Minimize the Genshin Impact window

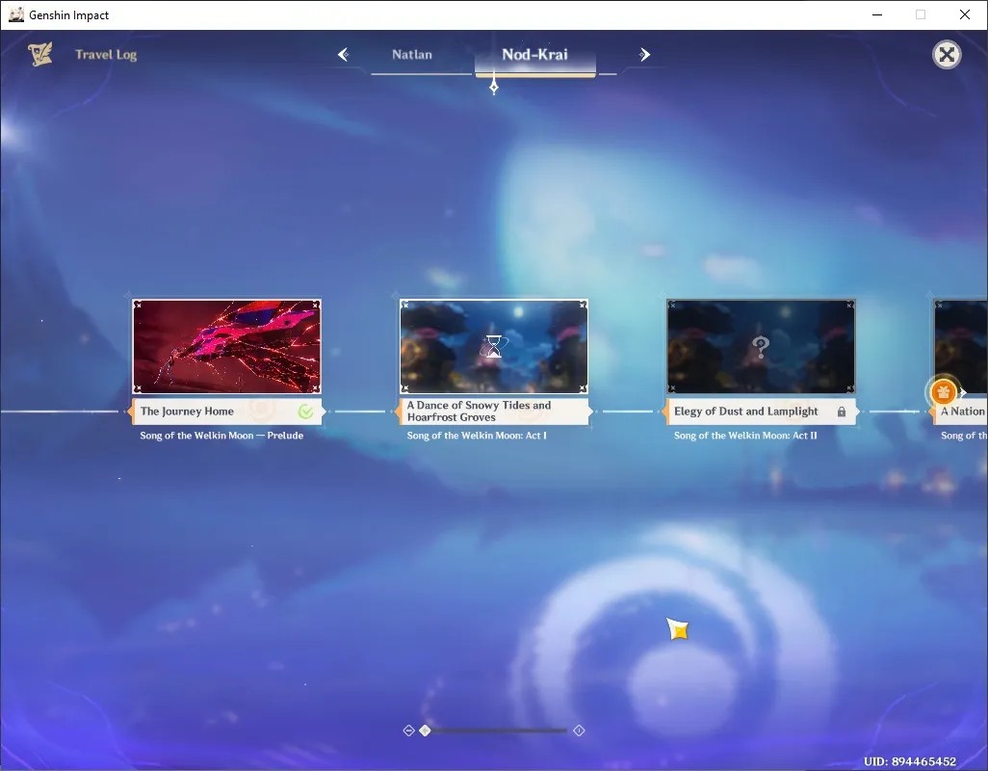(x=876, y=14)
